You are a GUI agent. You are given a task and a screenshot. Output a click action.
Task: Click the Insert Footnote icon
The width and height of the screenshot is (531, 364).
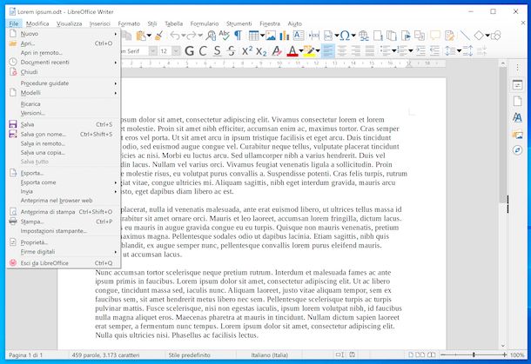click(x=378, y=35)
